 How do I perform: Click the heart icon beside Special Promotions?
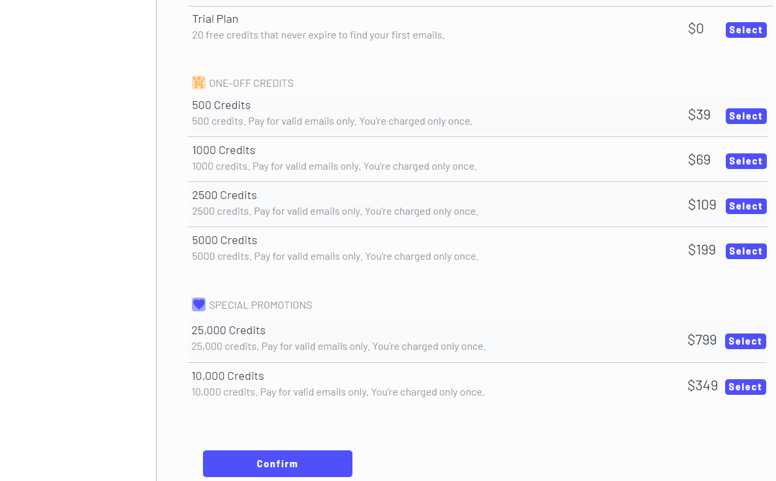pos(198,305)
